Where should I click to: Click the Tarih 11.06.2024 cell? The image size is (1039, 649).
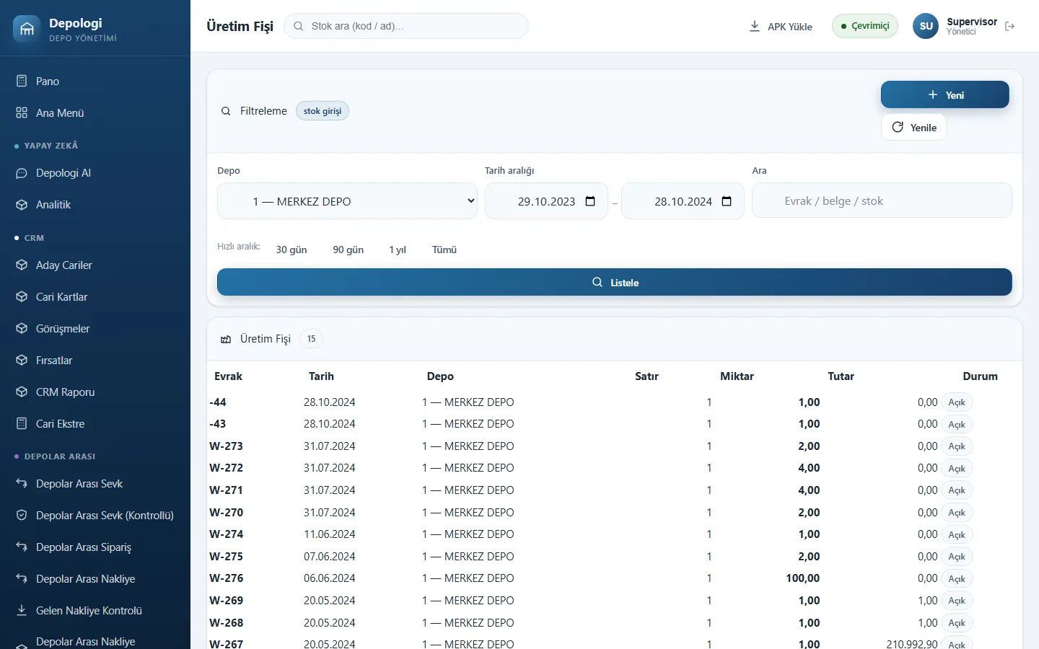click(x=330, y=534)
